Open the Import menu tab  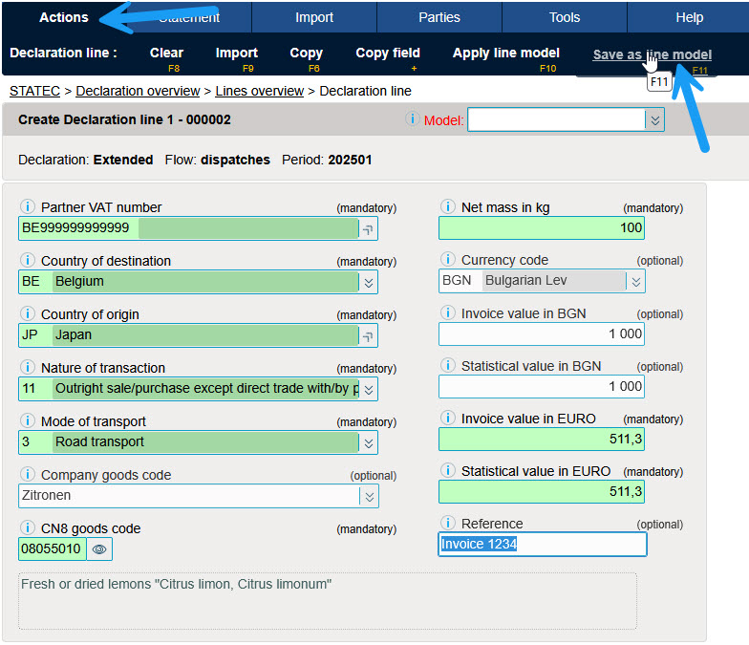(x=314, y=17)
